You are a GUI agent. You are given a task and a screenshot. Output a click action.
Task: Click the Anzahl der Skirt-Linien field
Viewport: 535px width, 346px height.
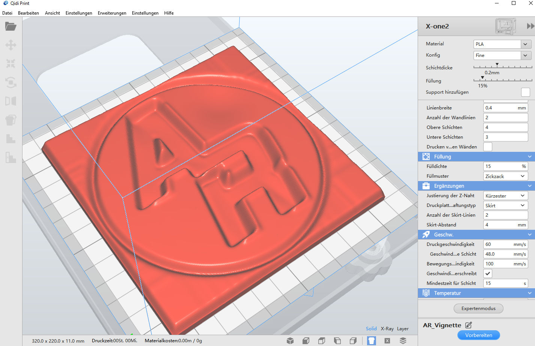[506, 215]
